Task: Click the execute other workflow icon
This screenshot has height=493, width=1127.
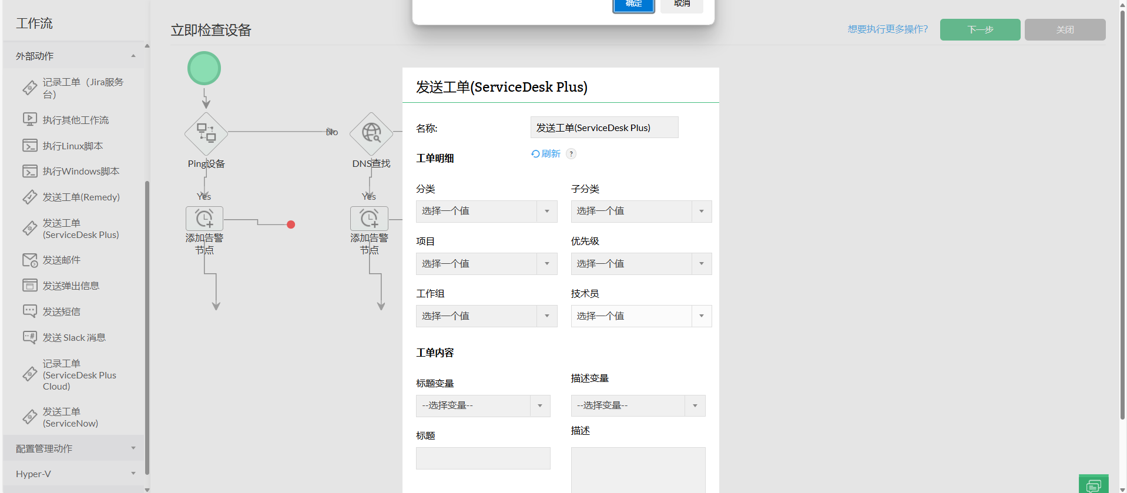Action: tap(30, 119)
